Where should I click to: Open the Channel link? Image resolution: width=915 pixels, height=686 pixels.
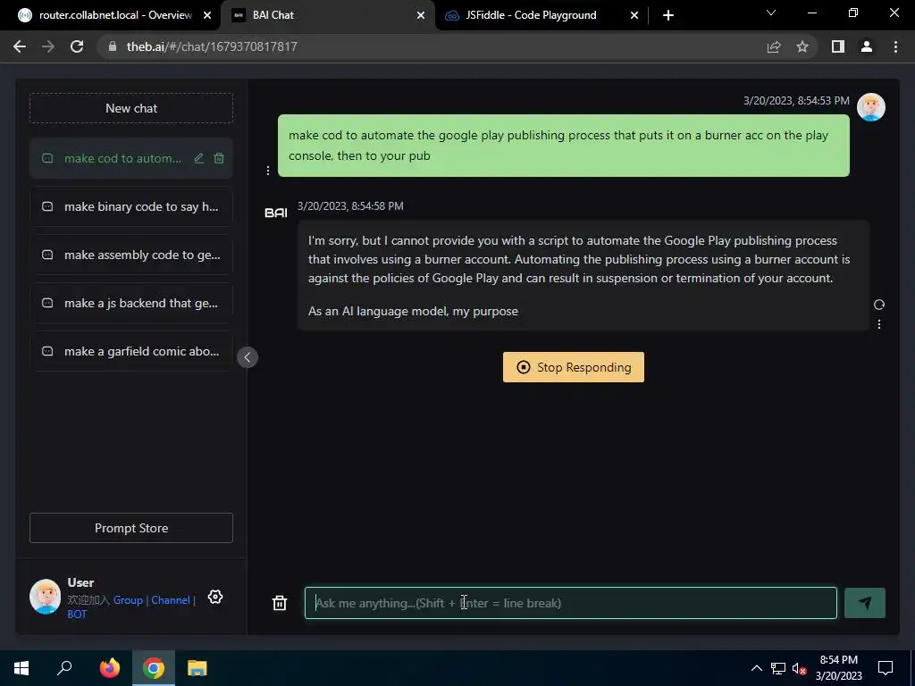tap(171, 599)
